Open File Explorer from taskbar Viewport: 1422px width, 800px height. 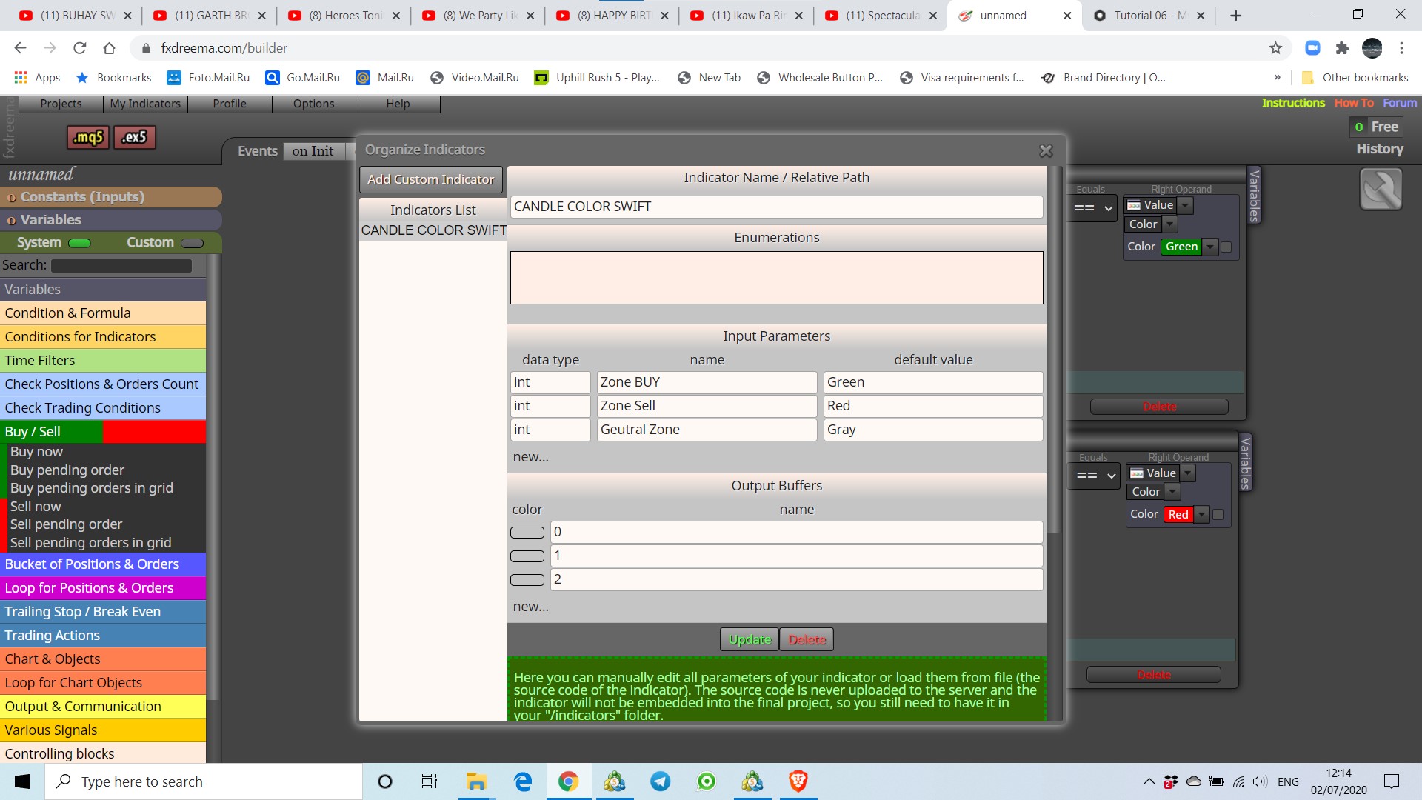point(475,781)
